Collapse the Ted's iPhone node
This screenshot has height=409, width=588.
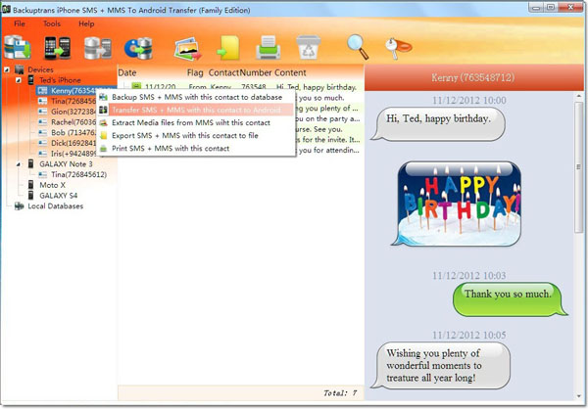(x=18, y=80)
